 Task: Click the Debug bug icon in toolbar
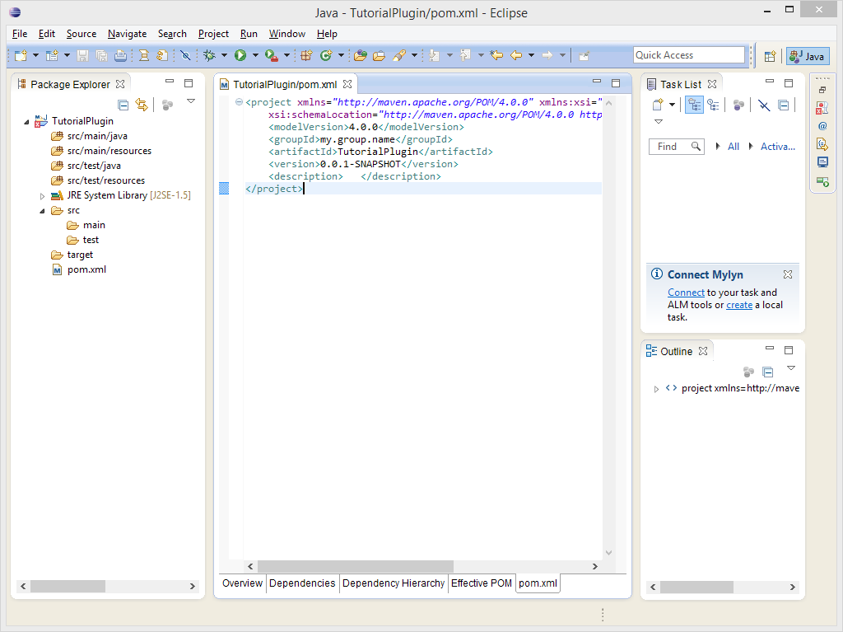click(209, 55)
